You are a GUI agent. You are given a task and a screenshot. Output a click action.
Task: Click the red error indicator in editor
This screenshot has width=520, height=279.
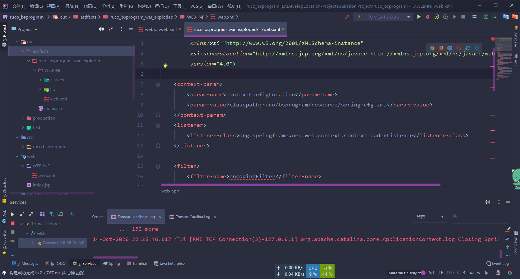pos(493,39)
